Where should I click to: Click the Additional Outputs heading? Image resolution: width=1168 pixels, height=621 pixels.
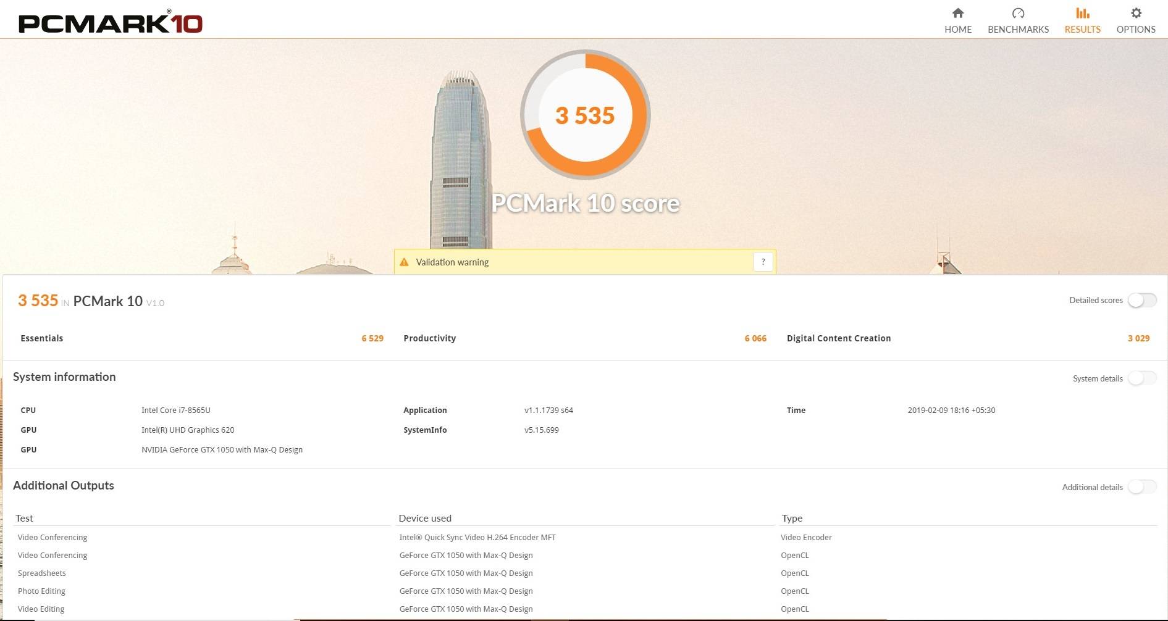(x=64, y=485)
